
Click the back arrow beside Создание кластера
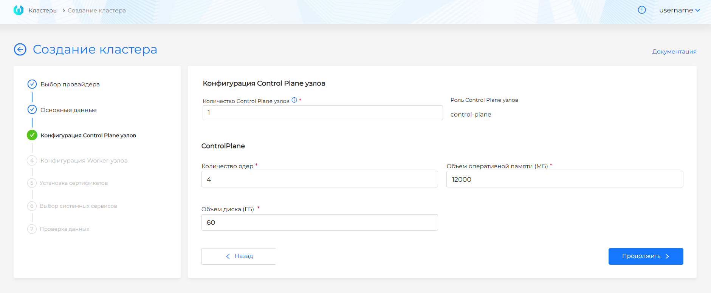click(20, 49)
